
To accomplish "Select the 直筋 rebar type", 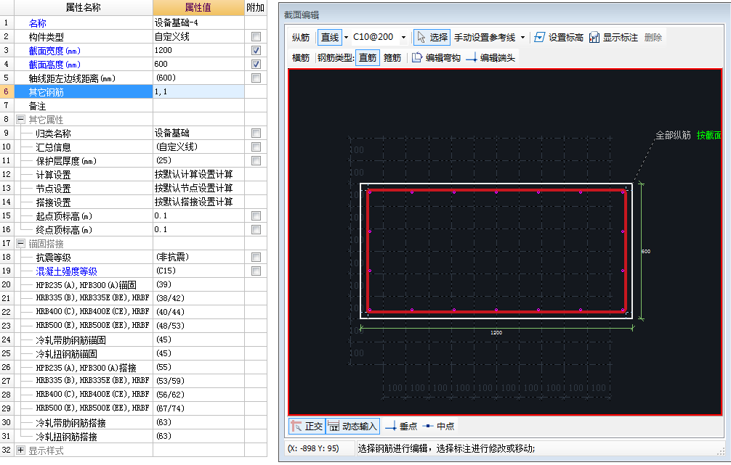I will click(x=368, y=58).
